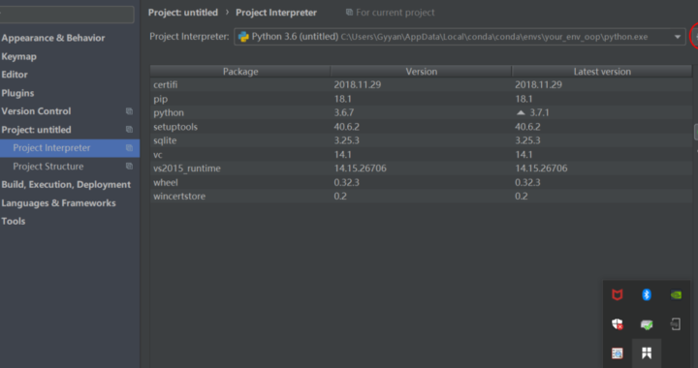Screen dimensions: 698x368
Task: Sort by the Package column header
Action: tap(240, 72)
